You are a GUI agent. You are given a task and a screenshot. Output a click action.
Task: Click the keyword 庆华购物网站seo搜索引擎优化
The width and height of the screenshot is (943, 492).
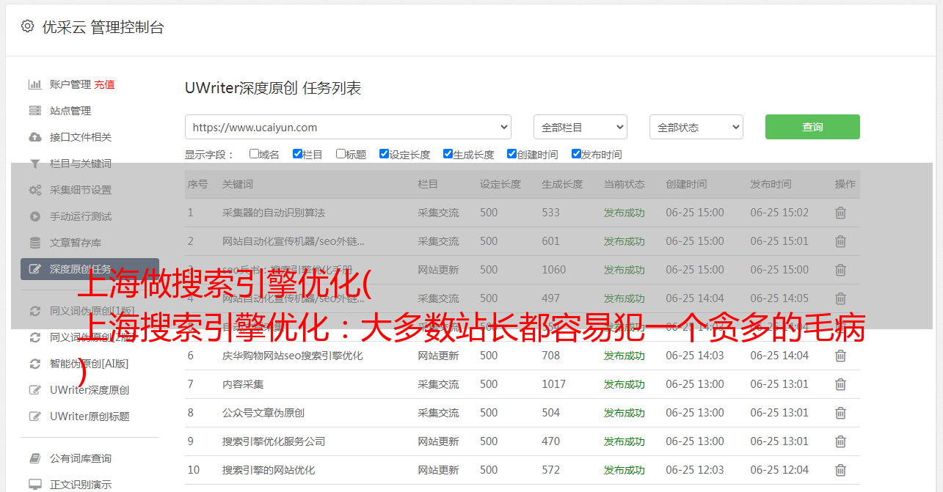pos(293,356)
